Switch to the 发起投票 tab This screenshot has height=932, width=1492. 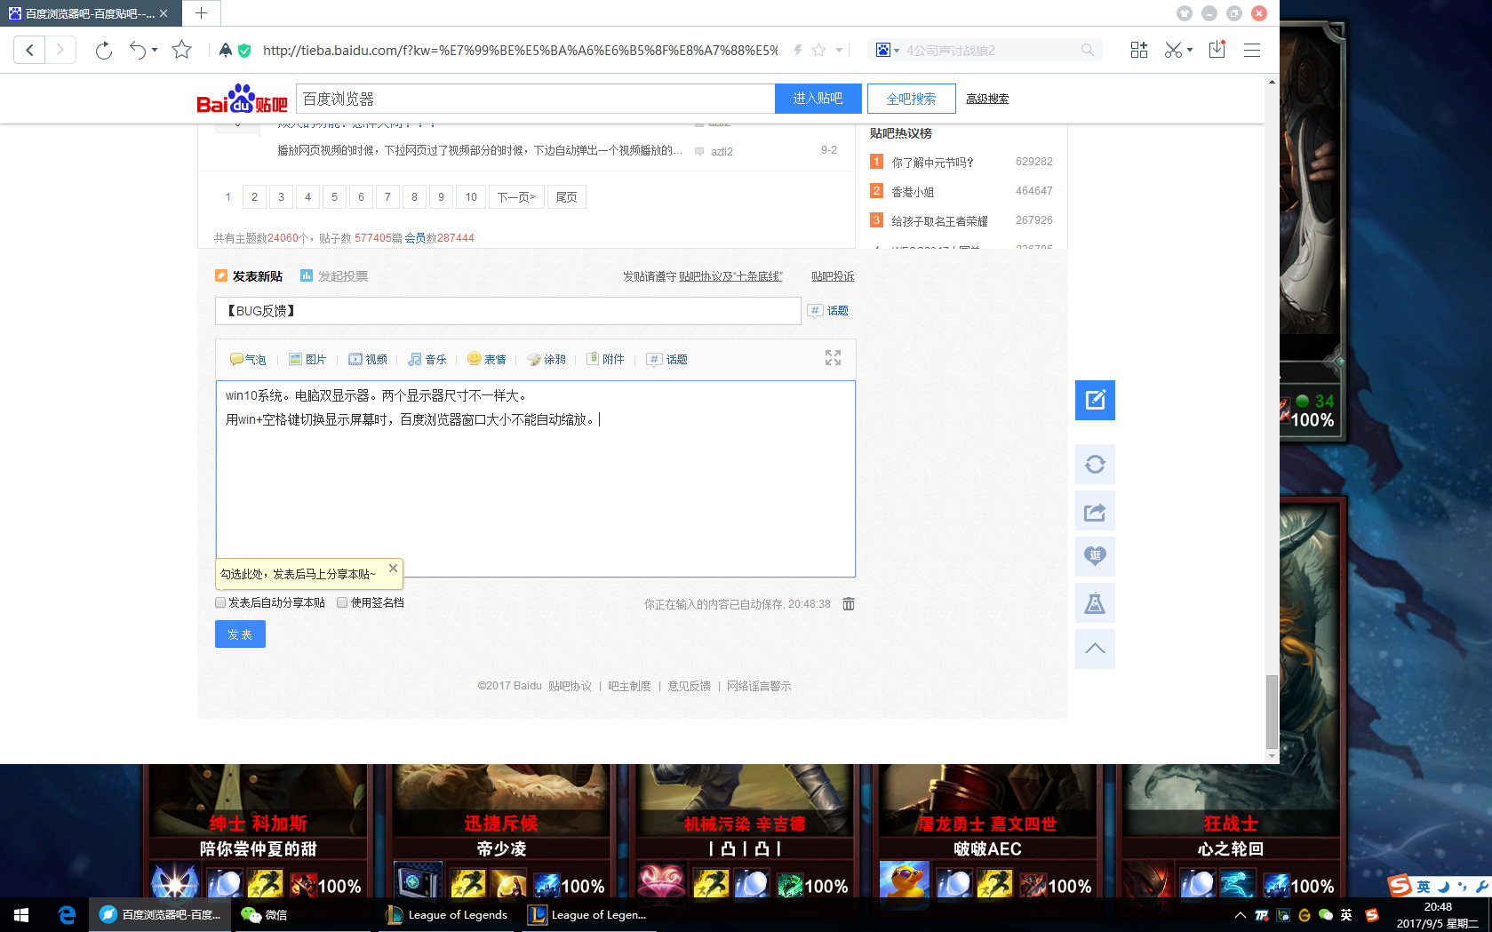(x=334, y=276)
